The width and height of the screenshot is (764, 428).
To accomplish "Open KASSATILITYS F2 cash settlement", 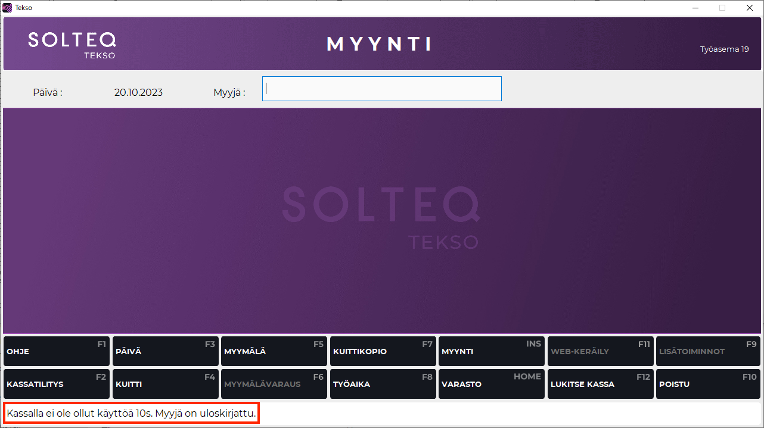I will click(x=57, y=384).
